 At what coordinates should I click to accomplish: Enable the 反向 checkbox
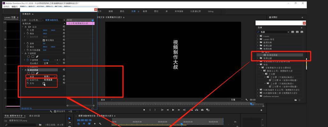[x=44, y=83]
